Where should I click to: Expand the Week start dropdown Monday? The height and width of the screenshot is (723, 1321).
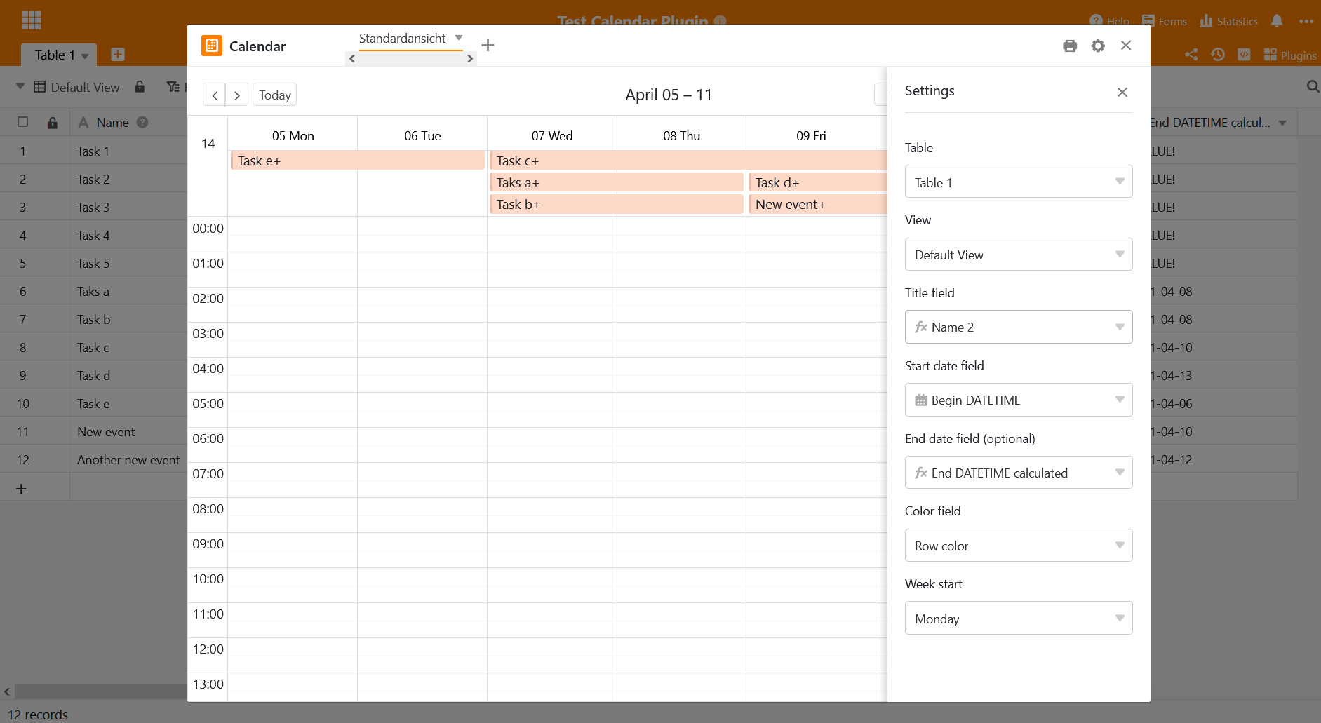click(x=1018, y=619)
